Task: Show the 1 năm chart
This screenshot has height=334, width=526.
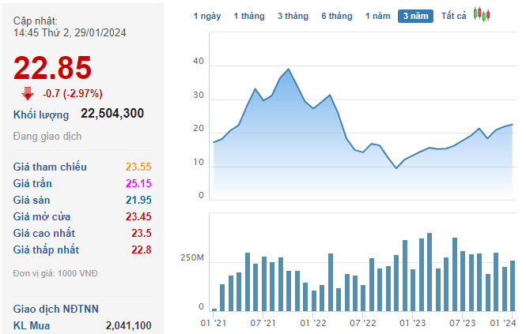Action: click(x=377, y=16)
